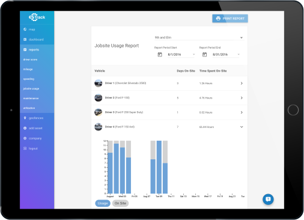304x220 pixels.
Task: Open the map globe icon
Action: tap(25, 29)
